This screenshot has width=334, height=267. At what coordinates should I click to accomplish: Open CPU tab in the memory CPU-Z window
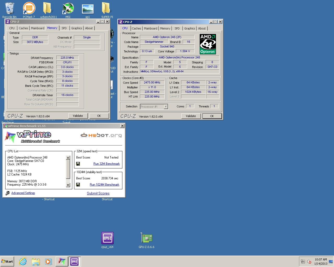[x=12, y=28]
